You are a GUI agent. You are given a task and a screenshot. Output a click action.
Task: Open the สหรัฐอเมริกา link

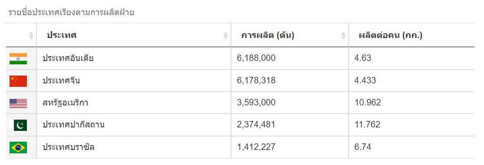point(66,103)
